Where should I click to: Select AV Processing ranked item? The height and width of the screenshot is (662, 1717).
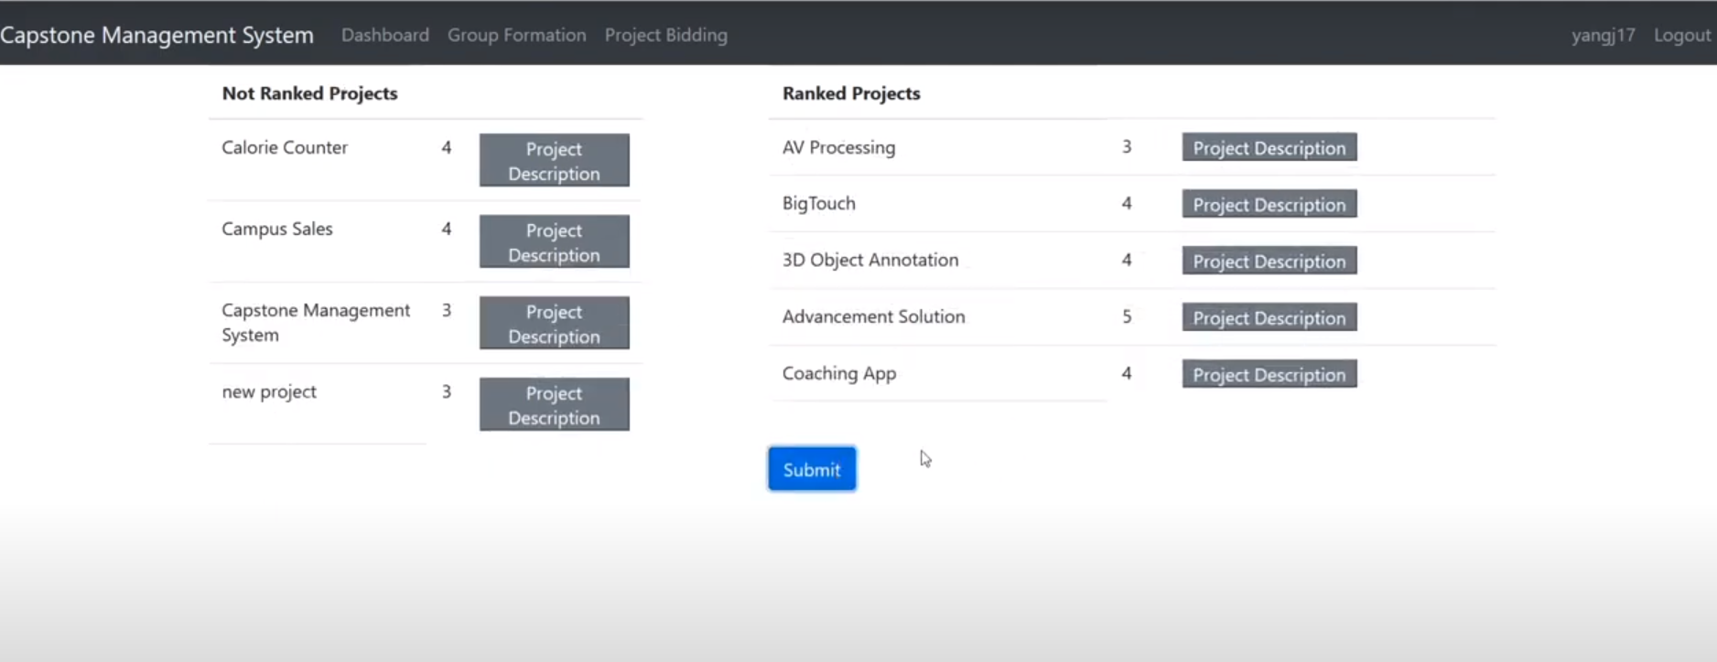click(x=838, y=147)
